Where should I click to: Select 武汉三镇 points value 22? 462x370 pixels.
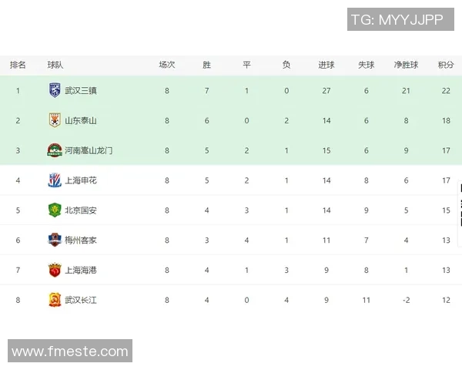(446, 90)
